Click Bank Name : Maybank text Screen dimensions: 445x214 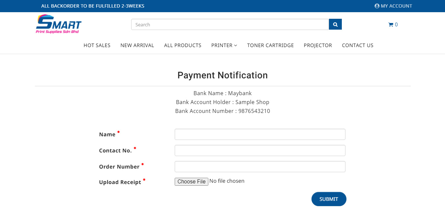tap(222, 93)
